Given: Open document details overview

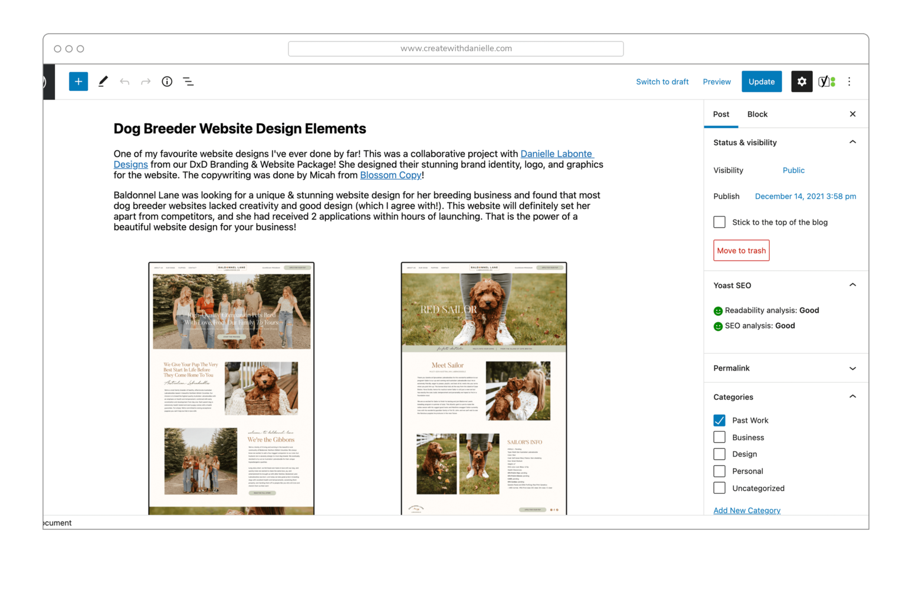Looking at the screenshot, I should point(167,81).
